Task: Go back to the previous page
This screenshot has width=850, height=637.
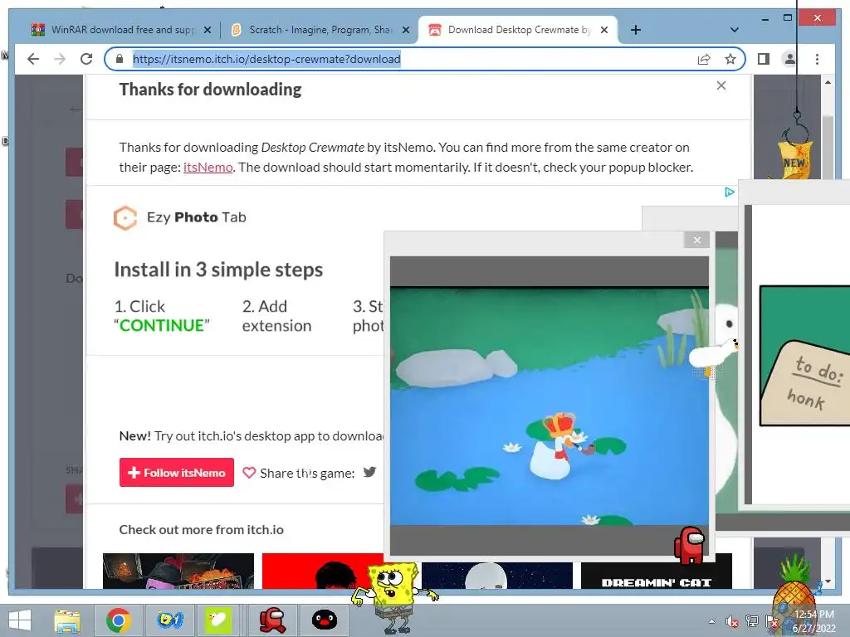Action: (x=33, y=59)
